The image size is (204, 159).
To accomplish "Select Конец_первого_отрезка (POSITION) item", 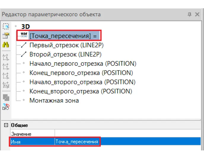I will click(81, 73).
